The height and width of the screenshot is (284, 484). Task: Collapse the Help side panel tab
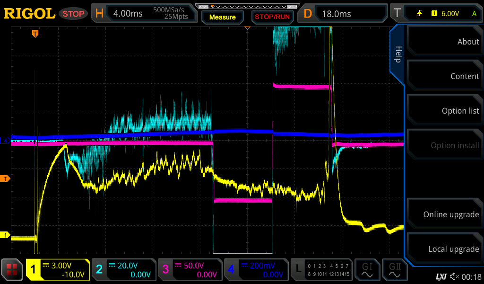tap(398, 54)
